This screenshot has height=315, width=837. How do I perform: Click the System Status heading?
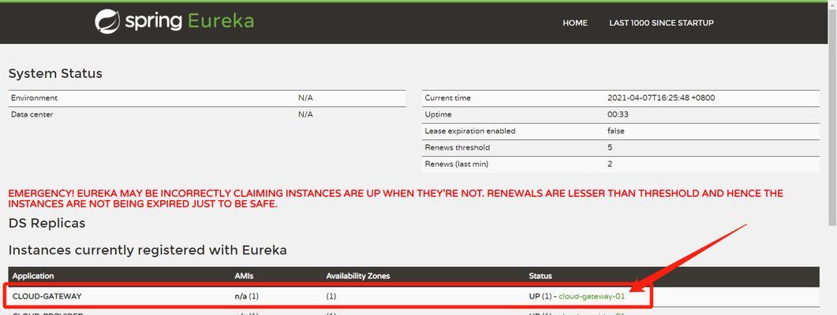(55, 73)
